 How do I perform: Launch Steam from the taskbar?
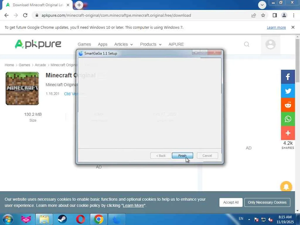(x=62, y=219)
